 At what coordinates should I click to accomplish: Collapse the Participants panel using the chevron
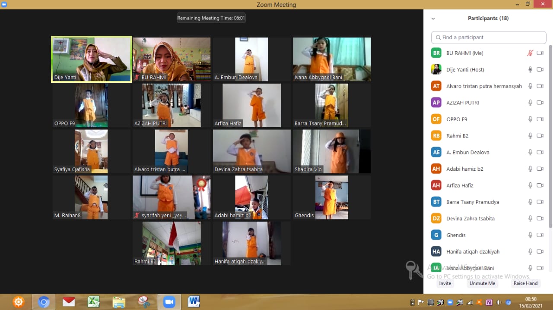pyautogui.click(x=433, y=19)
